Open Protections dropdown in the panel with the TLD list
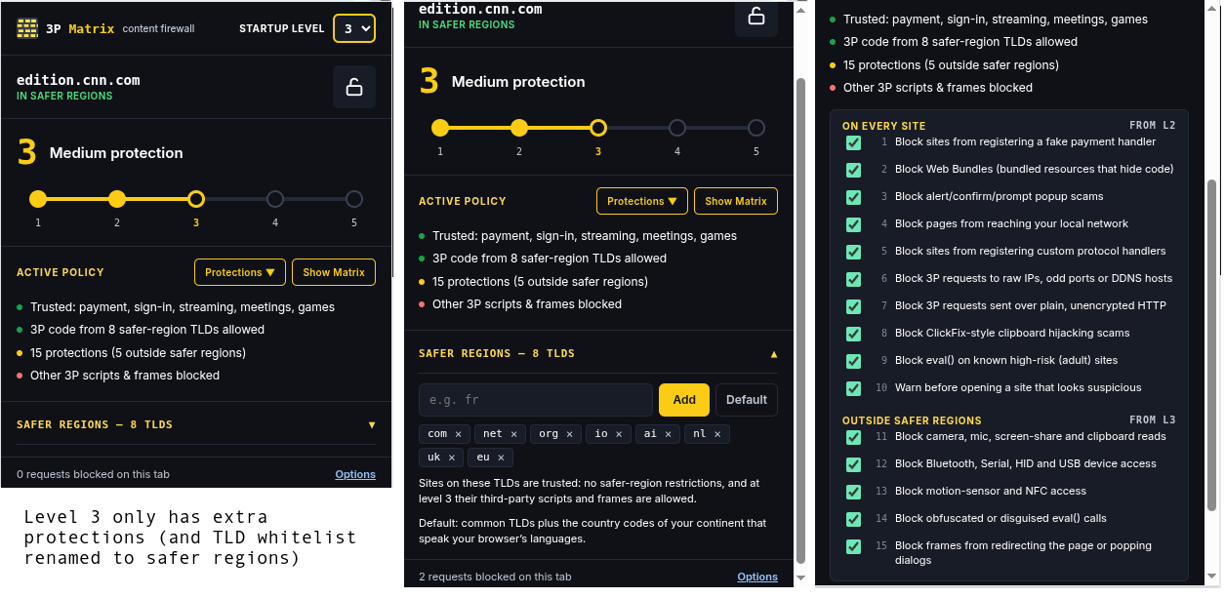The image size is (1225, 598). coord(642,201)
